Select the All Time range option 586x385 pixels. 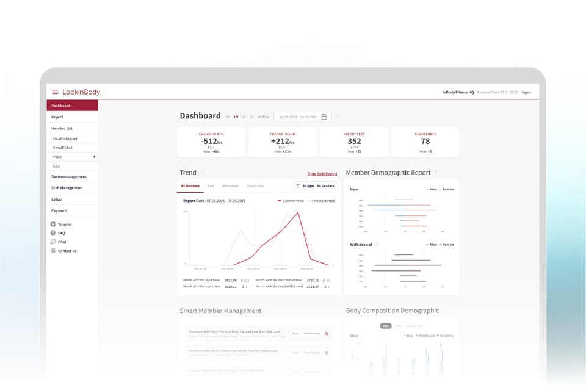(263, 117)
